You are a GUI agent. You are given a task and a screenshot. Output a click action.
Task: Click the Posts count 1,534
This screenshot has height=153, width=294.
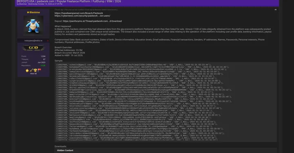[x=43, y=56]
